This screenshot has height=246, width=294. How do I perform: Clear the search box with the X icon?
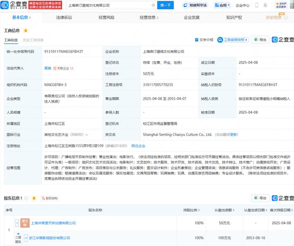(x=153, y=5)
